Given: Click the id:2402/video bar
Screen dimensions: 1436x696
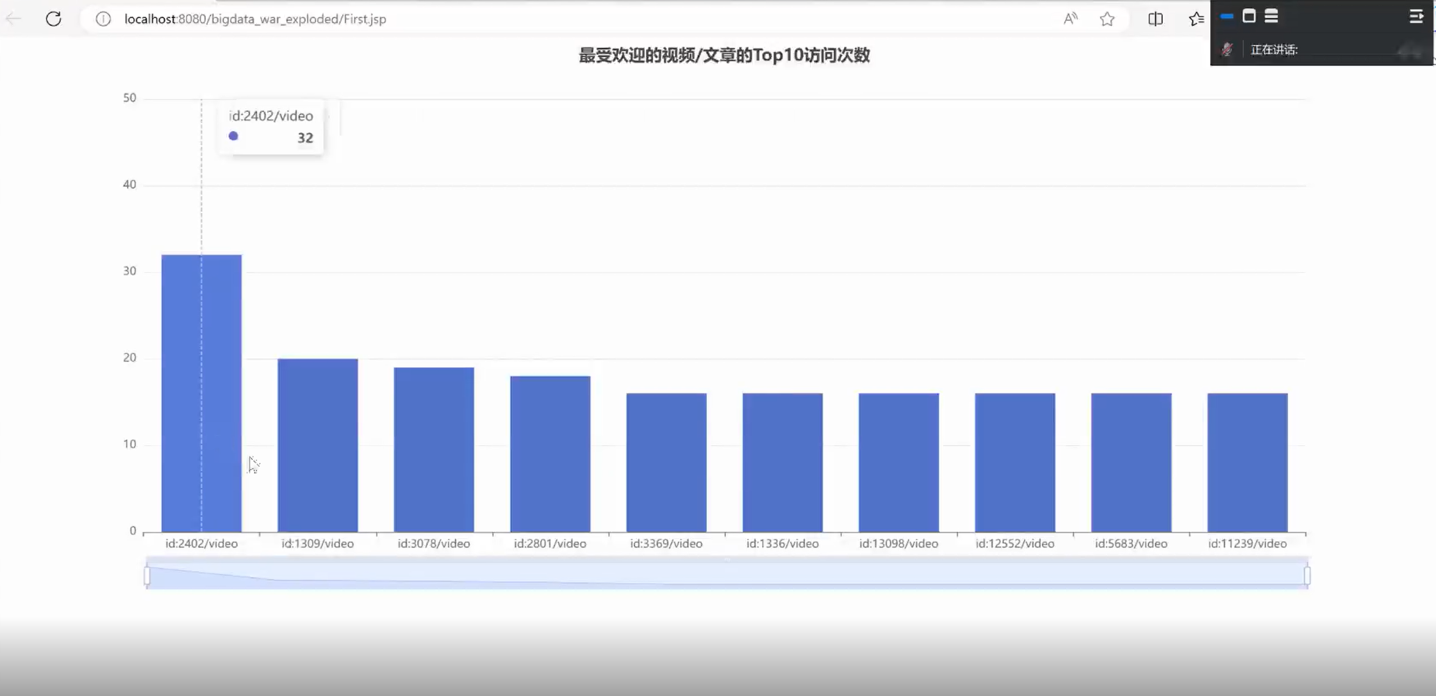Looking at the screenshot, I should [201, 393].
